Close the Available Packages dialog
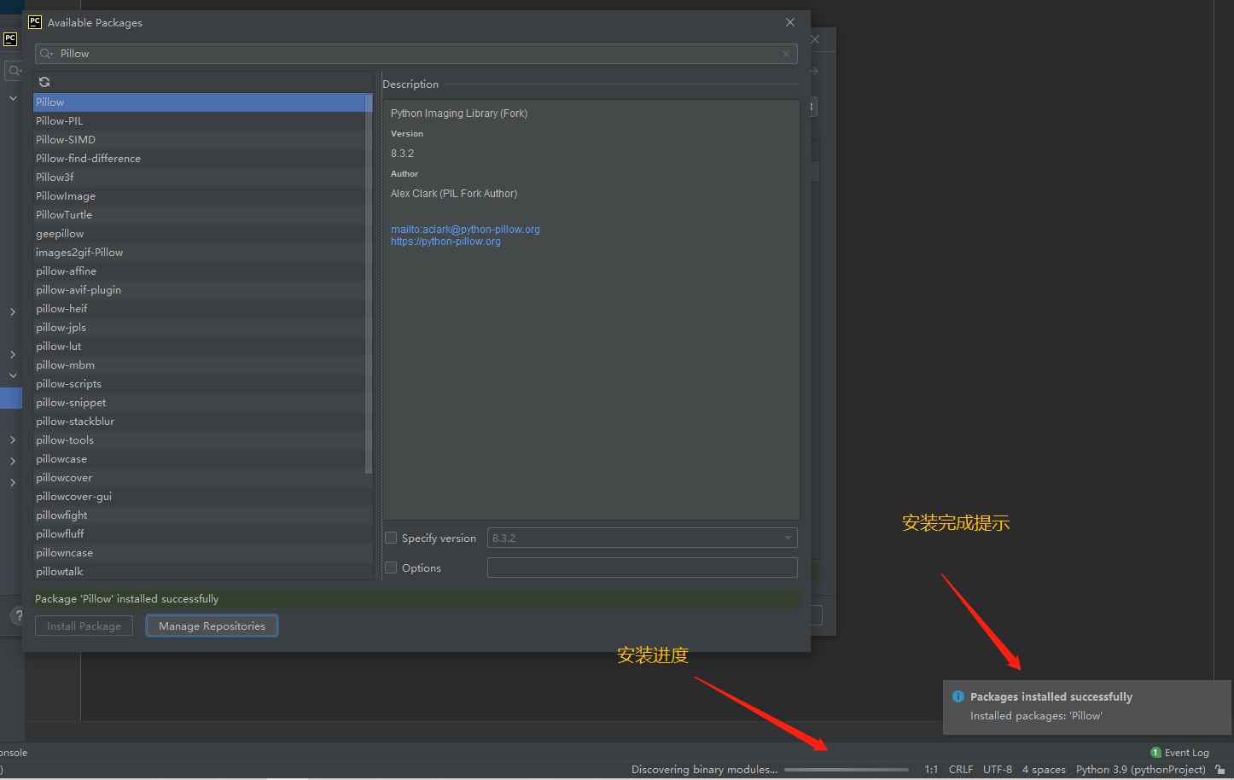This screenshot has width=1234, height=780. click(790, 22)
